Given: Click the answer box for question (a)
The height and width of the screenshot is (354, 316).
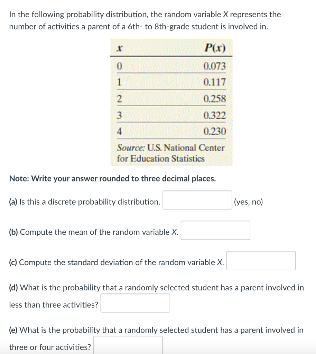Looking at the screenshot, I should pyautogui.click(x=197, y=200).
